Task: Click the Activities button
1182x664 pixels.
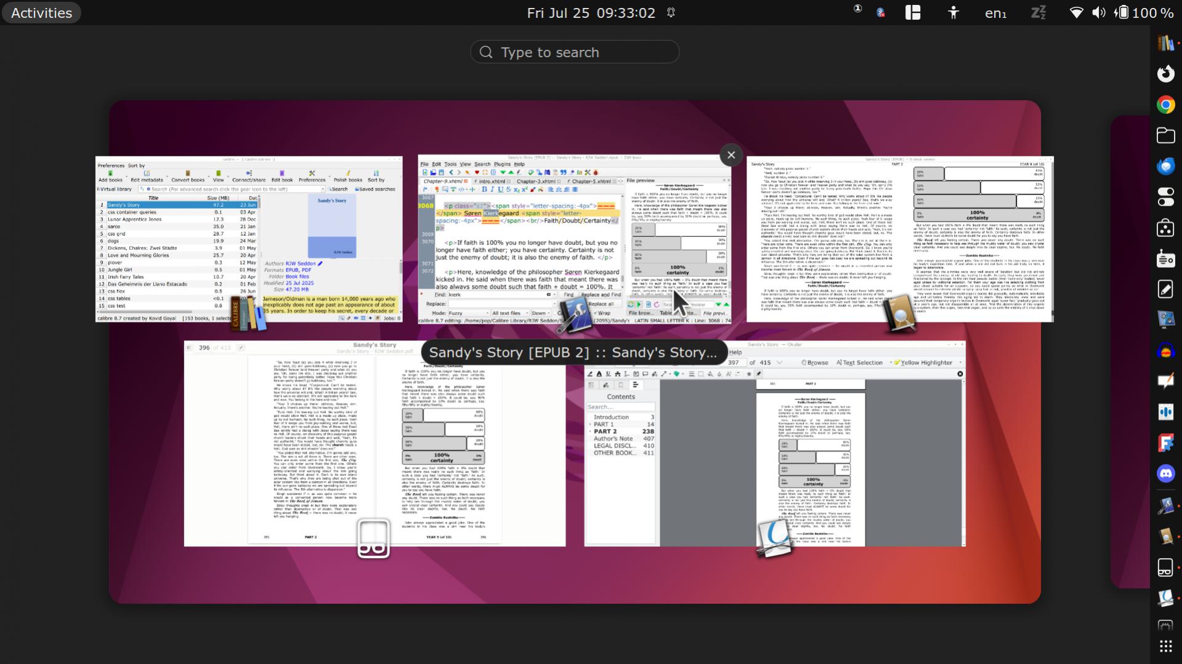Action: click(41, 13)
